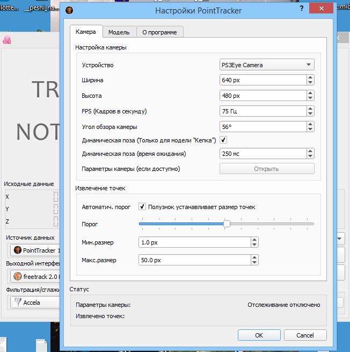Click the Исходные данные heading in the background window
Viewport: 350px width, 352px height.
[29, 184]
